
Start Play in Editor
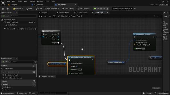coord(95,9)
